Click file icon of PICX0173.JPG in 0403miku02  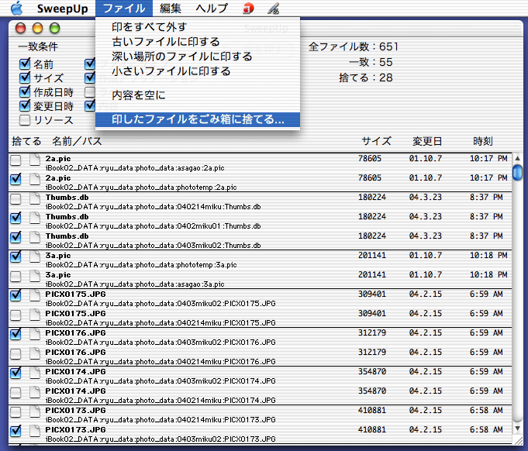pos(35,431)
